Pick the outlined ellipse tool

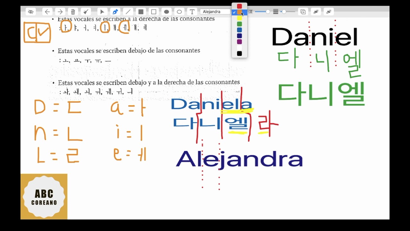(179, 12)
